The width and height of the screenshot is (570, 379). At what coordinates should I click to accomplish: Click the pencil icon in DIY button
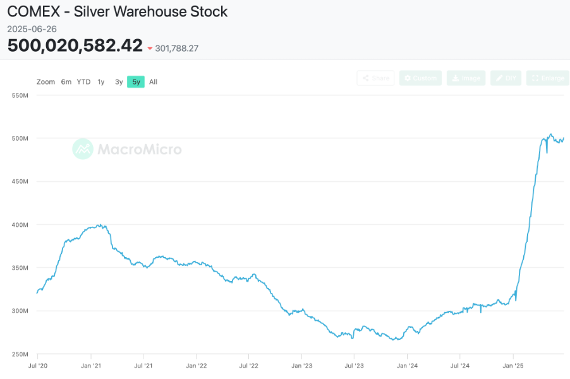pos(499,78)
